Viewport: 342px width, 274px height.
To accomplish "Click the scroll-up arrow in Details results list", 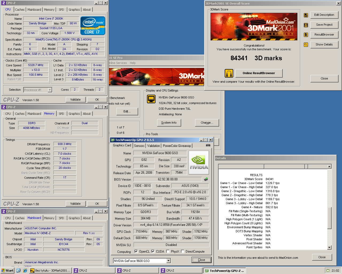I will pos(329,167).
